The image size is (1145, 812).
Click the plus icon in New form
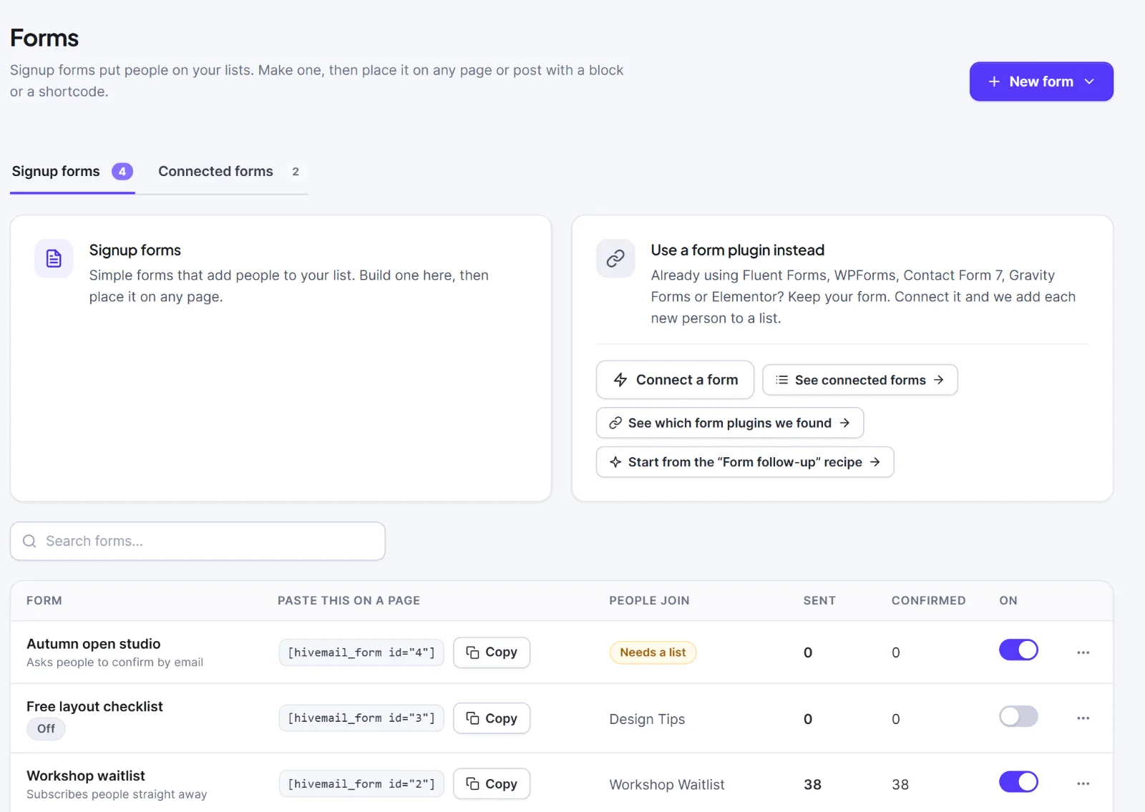(994, 82)
